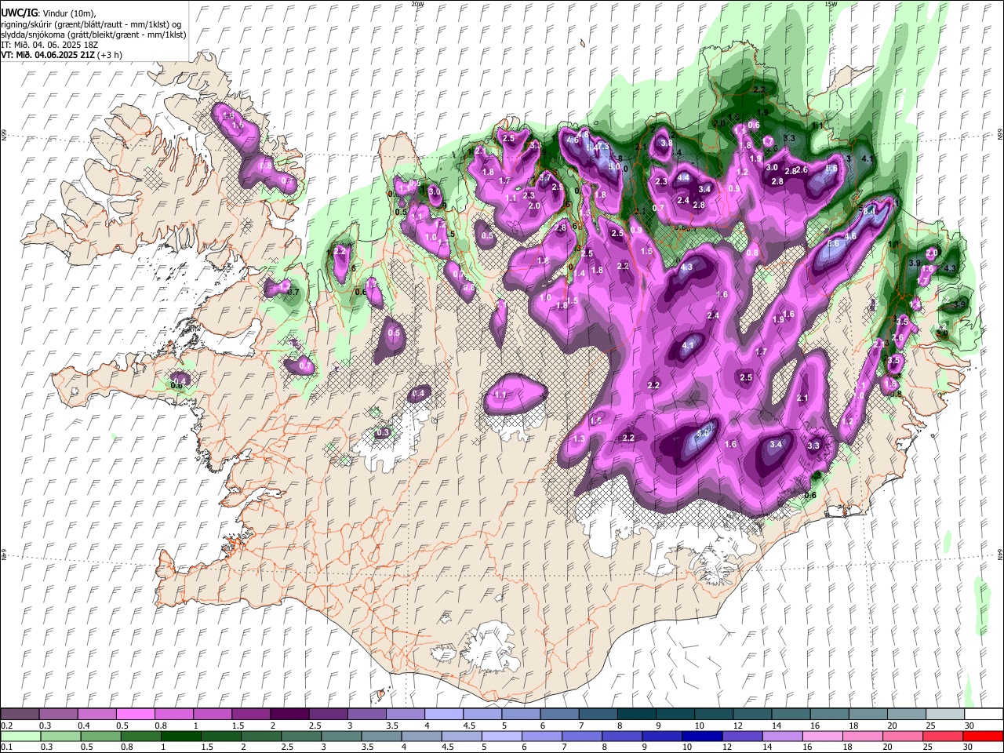Select top-row swatch between 12 and 14
The image size is (1004, 753).
coord(751,715)
